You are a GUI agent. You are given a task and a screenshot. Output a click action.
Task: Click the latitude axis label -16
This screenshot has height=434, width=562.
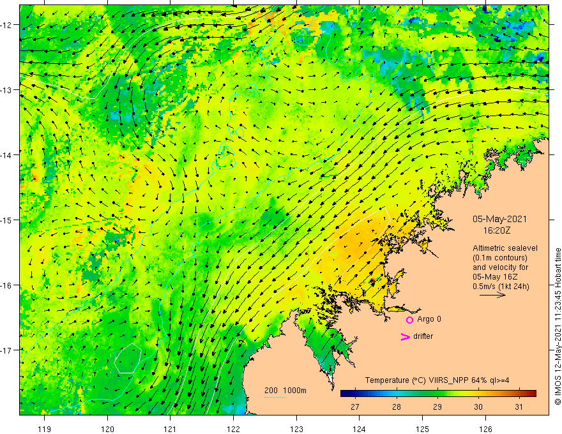7,285
